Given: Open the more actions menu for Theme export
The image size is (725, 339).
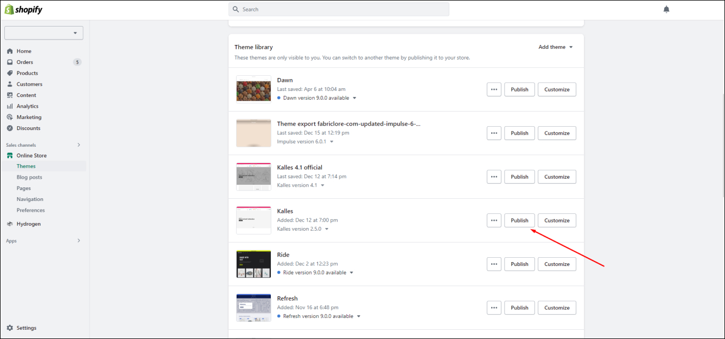Looking at the screenshot, I should click(x=494, y=133).
